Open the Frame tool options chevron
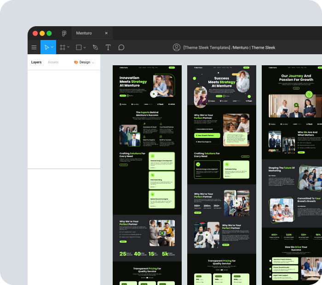 69,47
